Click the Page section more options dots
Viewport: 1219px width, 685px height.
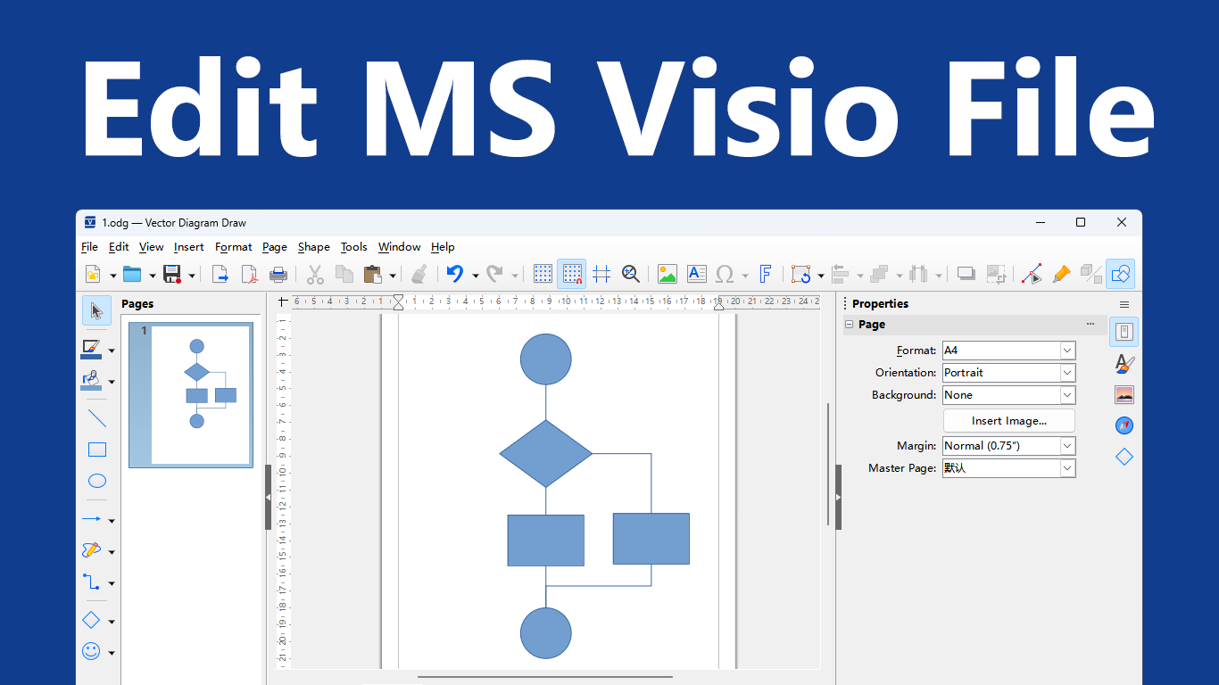(1090, 325)
